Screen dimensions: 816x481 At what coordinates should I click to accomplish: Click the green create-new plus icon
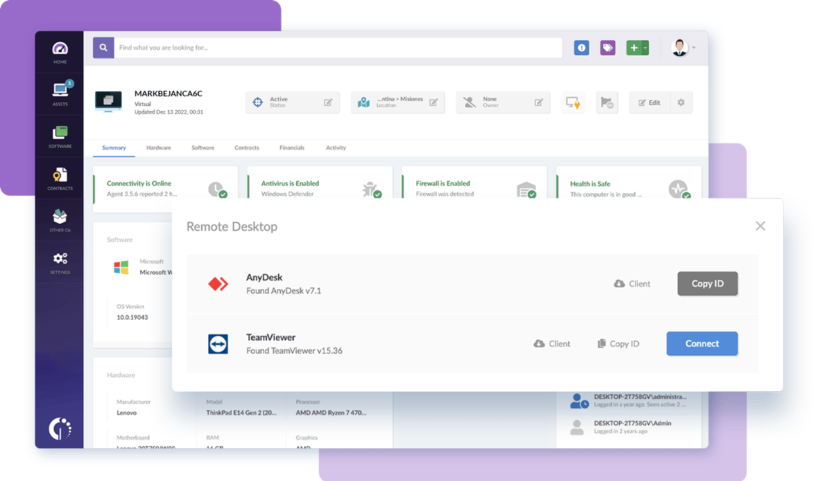pos(633,48)
